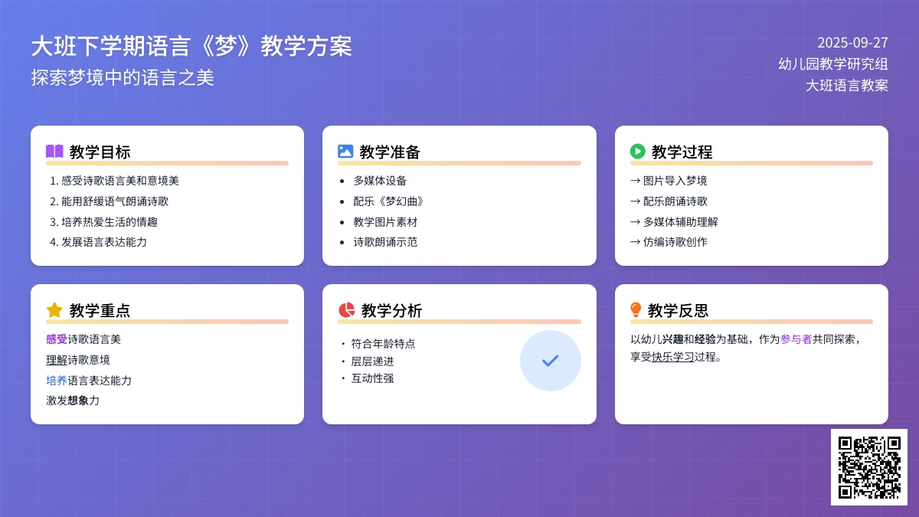Click the purple 感受 highlighted text
919x517 pixels.
click(x=57, y=339)
